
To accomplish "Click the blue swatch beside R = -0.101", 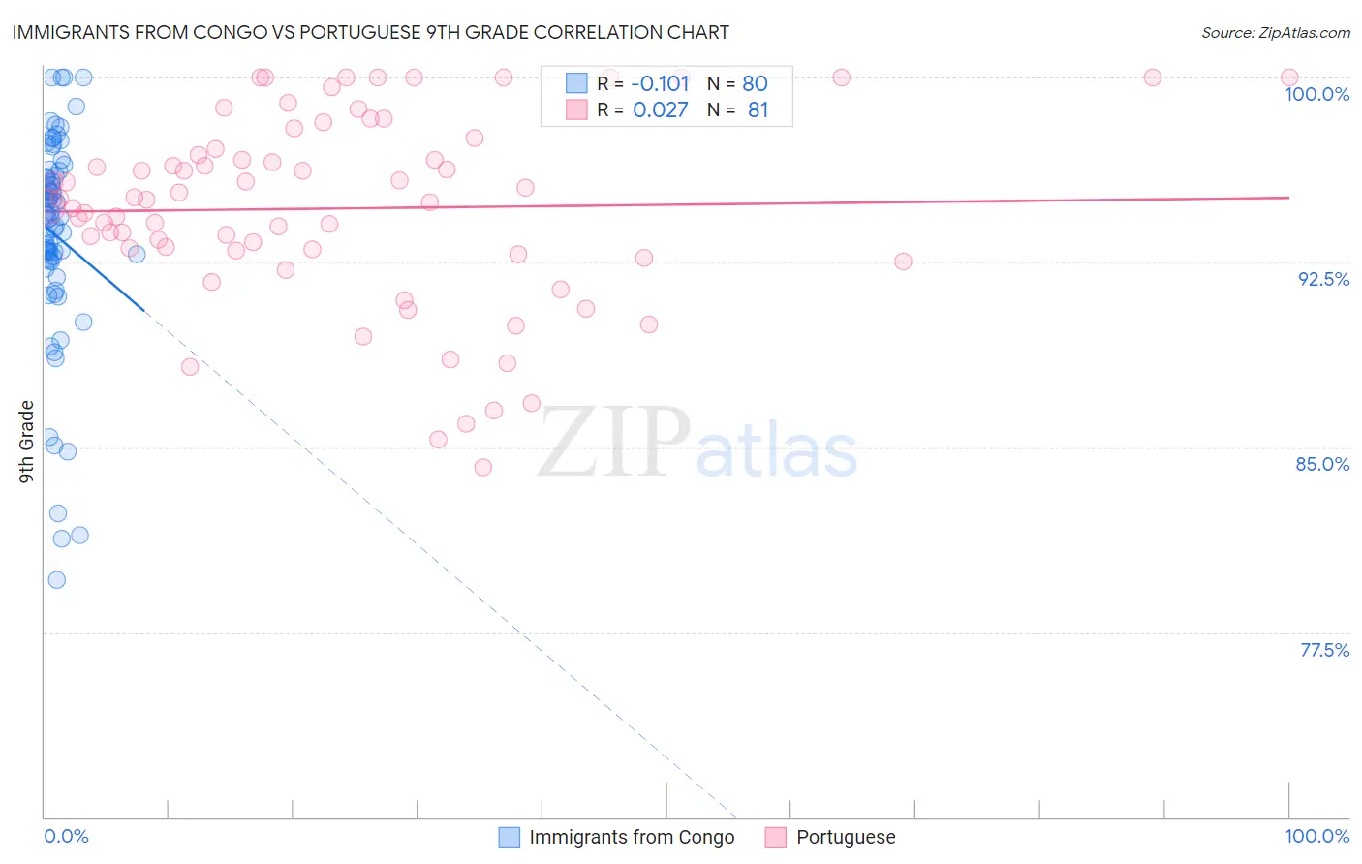I will point(577,83).
